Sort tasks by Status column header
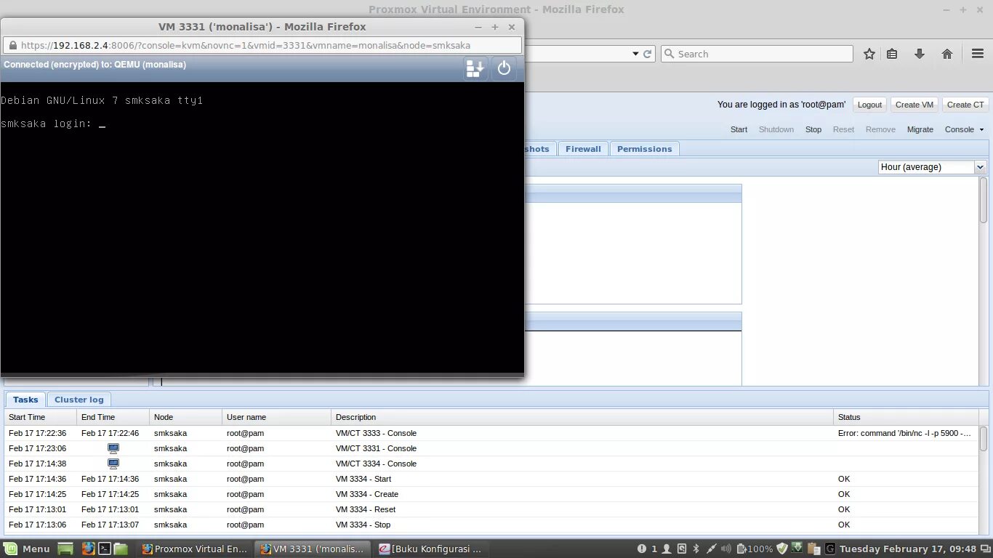 coord(906,417)
